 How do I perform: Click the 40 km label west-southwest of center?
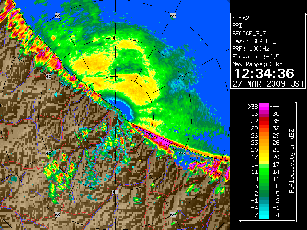pos(48,153)
